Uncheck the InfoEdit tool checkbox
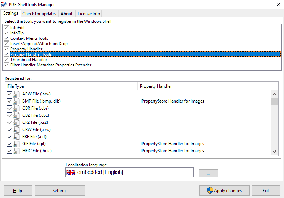 (x=6, y=28)
